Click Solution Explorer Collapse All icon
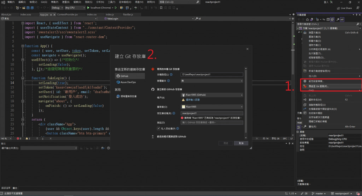This screenshot has height=196, width=362. click(x=328, y=20)
